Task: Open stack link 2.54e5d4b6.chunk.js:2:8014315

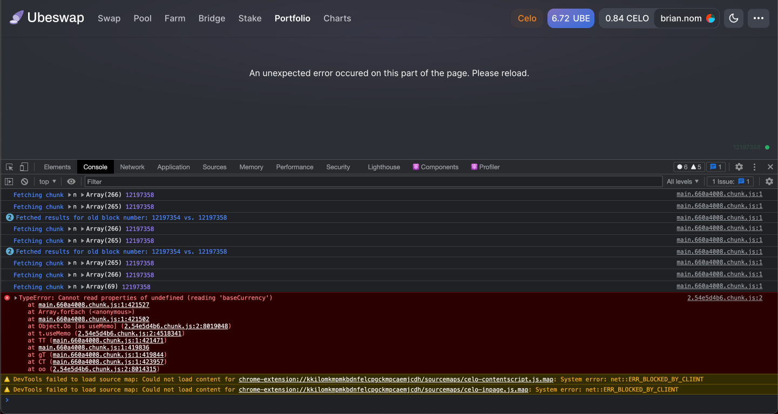Action: pyautogui.click(x=105, y=369)
